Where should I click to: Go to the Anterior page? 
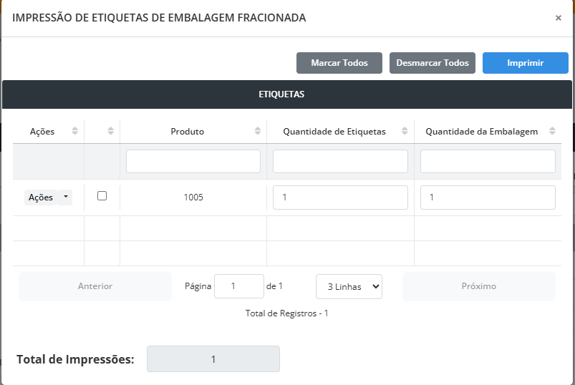tap(95, 286)
